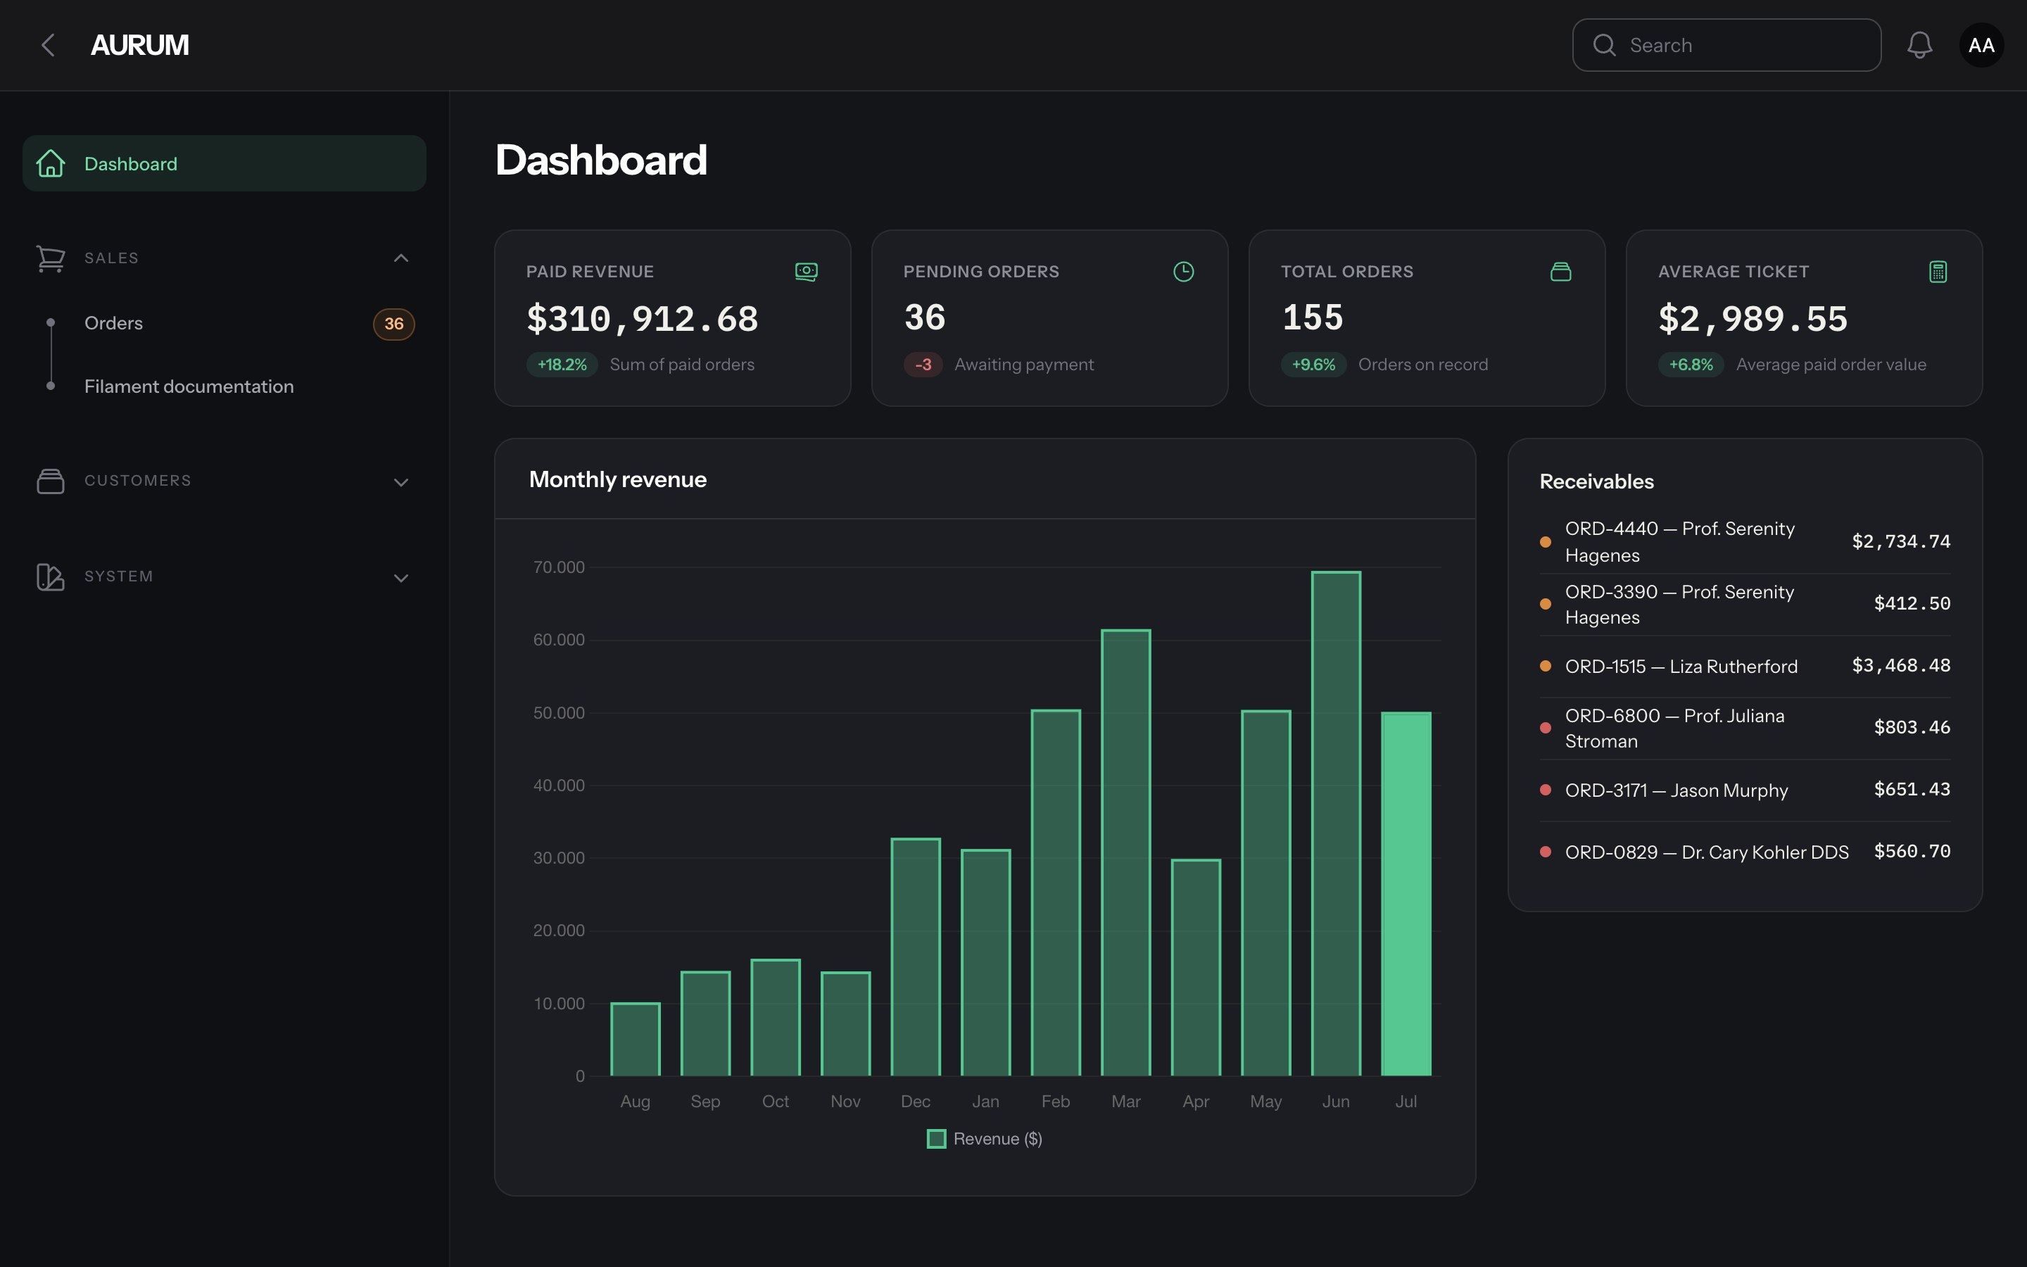Click the back arrow icon beside AURUM
Screen dimensions: 2027x1267
[x=49, y=45]
